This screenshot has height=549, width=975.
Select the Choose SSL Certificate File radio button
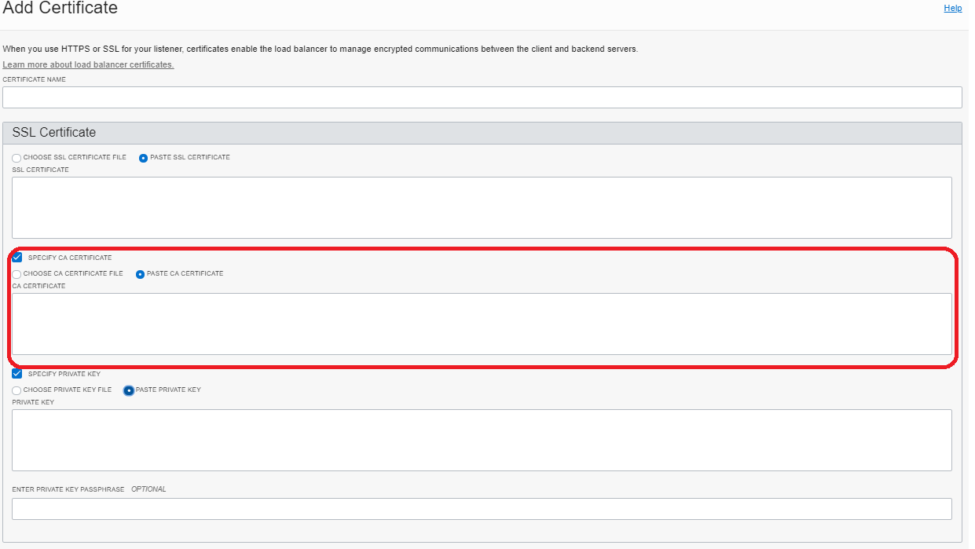tap(16, 158)
